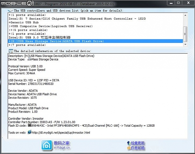The height and width of the screenshot is (154, 195).
Task: Open the mYdigit.cn link
Action: point(62,147)
